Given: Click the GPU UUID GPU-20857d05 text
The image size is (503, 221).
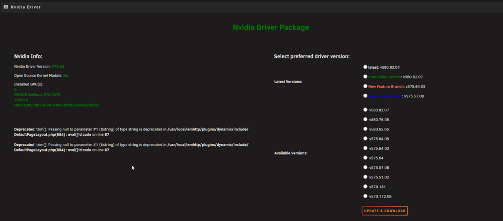Looking at the screenshot, I should pyautogui.click(x=57, y=105).
